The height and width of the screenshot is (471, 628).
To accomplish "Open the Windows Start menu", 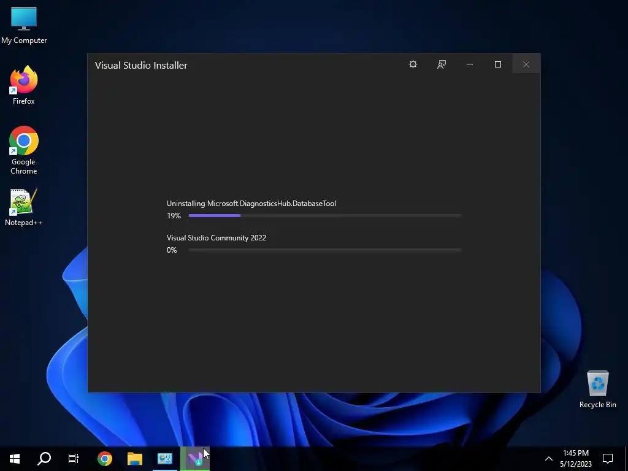I will (15, 459).
